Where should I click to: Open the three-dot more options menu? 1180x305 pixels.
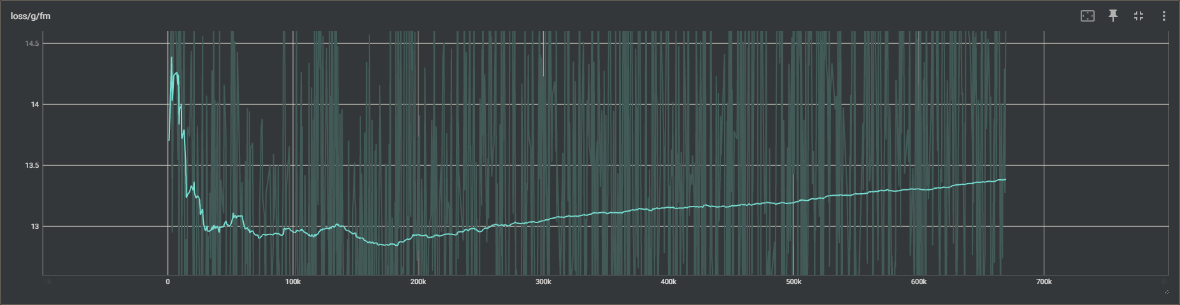tap(1163, 16)
